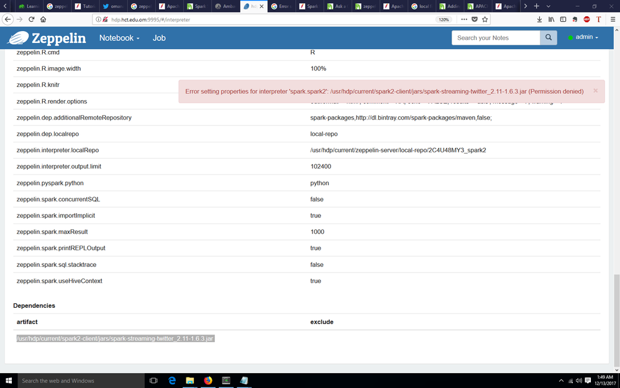
Task: Show site information for the URL
Action: pos(98,19)
